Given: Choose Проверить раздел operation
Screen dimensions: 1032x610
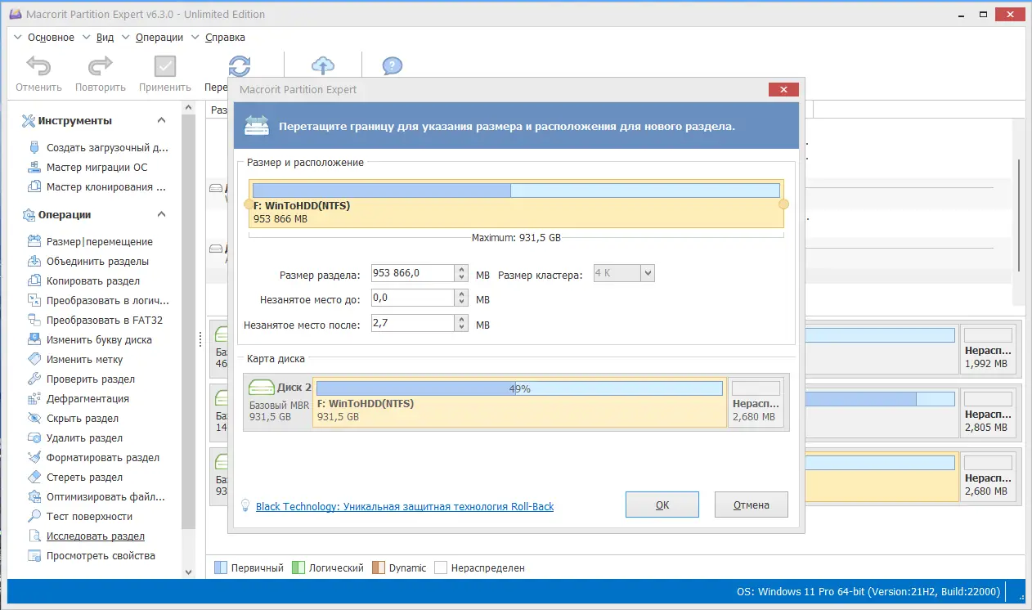Looking at the screenshot, I should point(81,379).
